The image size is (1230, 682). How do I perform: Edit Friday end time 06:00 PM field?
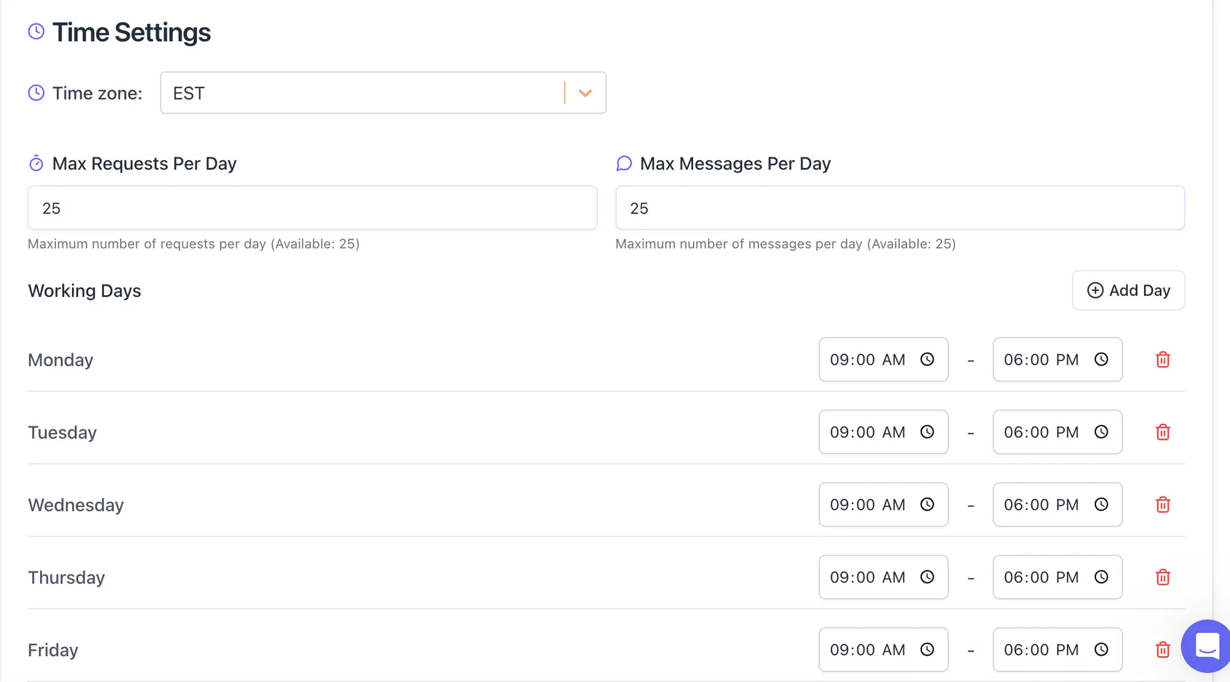tap(1041, 650)
